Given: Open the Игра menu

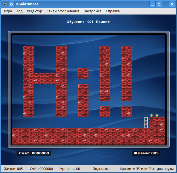Looking at the screenshot, I should 8,11.
